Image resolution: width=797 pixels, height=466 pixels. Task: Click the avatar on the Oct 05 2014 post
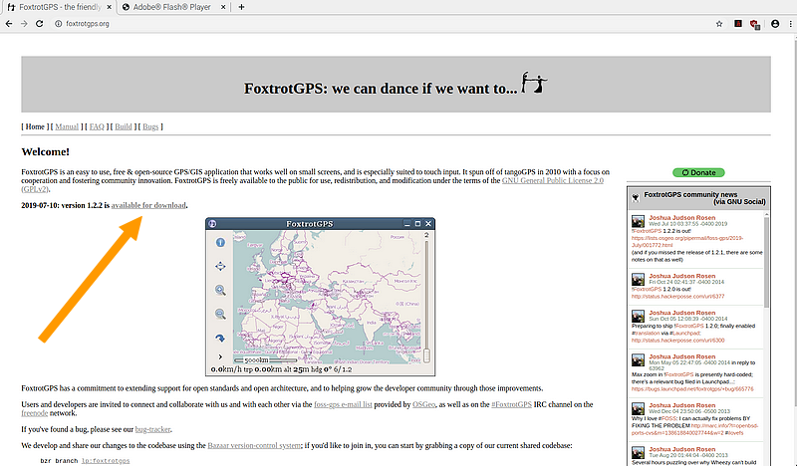point(638,316)
